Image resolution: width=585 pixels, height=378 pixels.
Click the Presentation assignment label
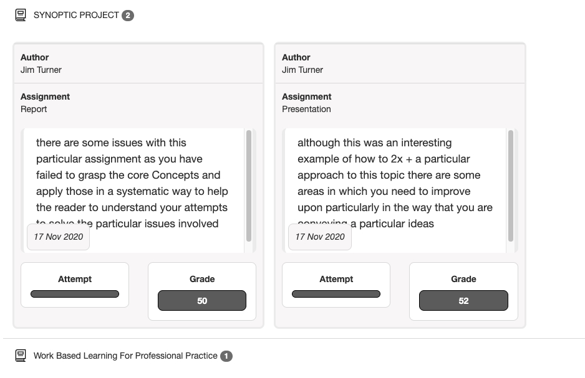tap(306, 109)
